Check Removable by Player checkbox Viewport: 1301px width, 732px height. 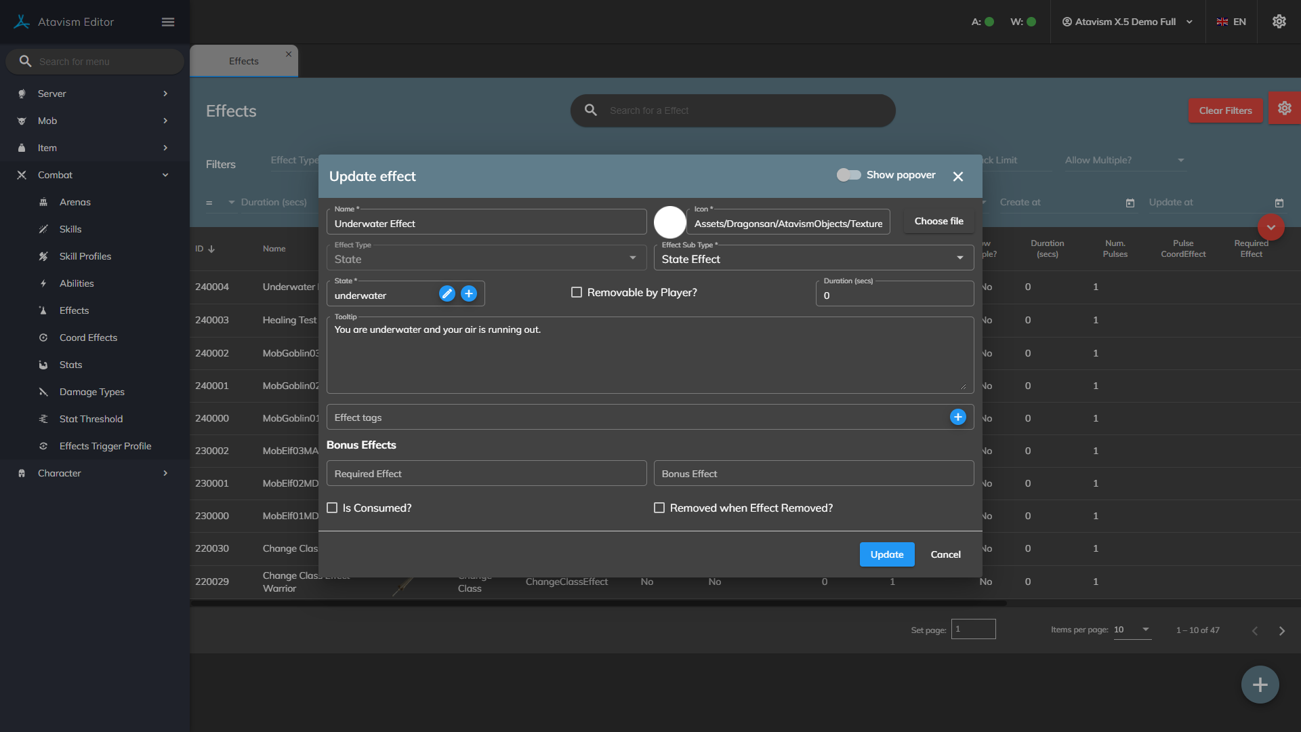click(577, 292)
